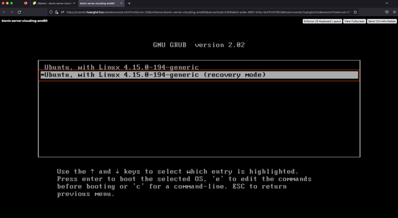The image size is (398, 218).
Task: Close the vSphere tab
Action: click(74, 3)
